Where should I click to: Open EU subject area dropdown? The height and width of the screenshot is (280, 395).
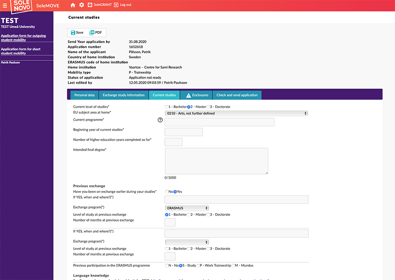237,113
